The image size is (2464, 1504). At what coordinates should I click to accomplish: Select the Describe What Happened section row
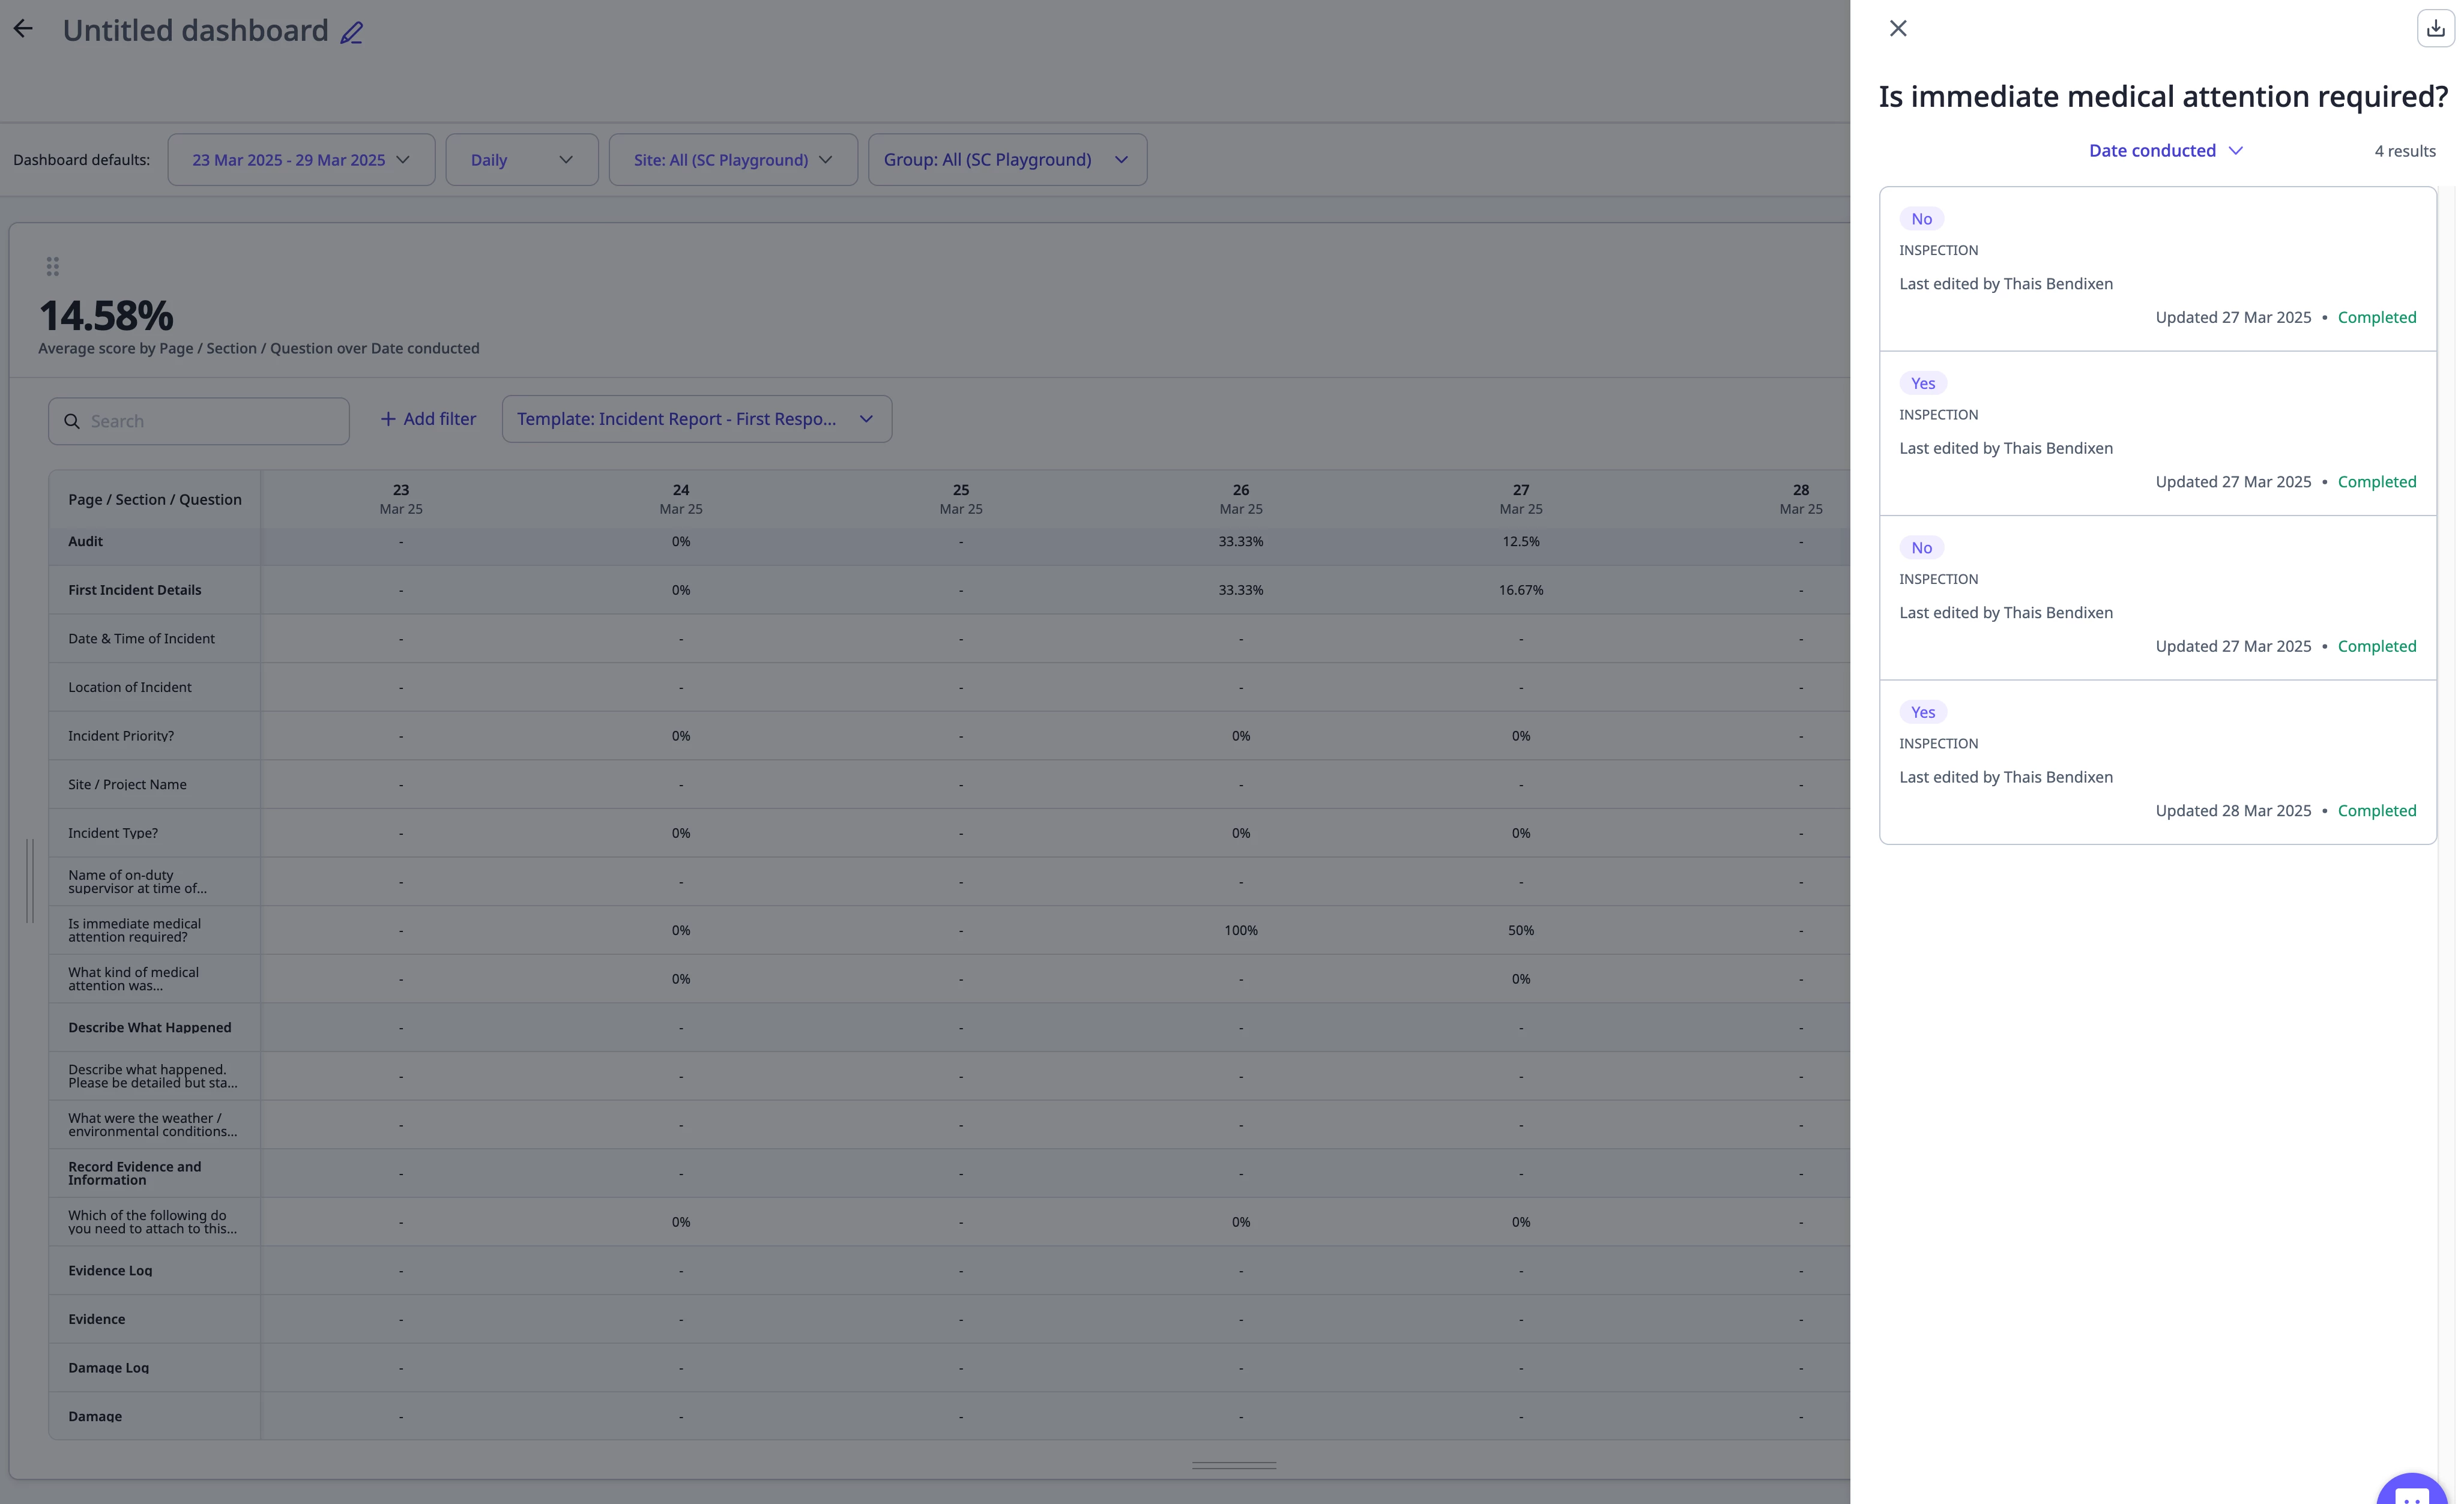(150, 1027)
